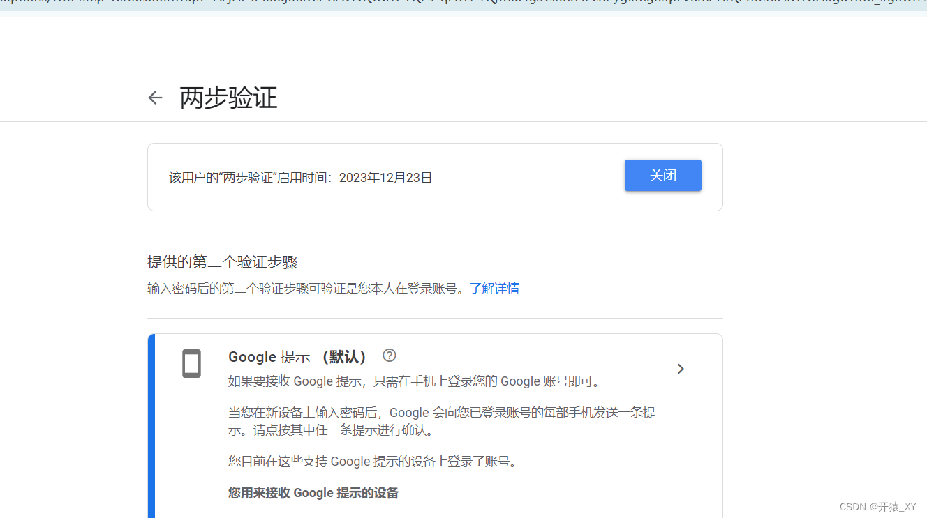Click the browser address bar URL
Image resolution: width=927 pixels, height=518 pixels.
(x=463, y=3)
